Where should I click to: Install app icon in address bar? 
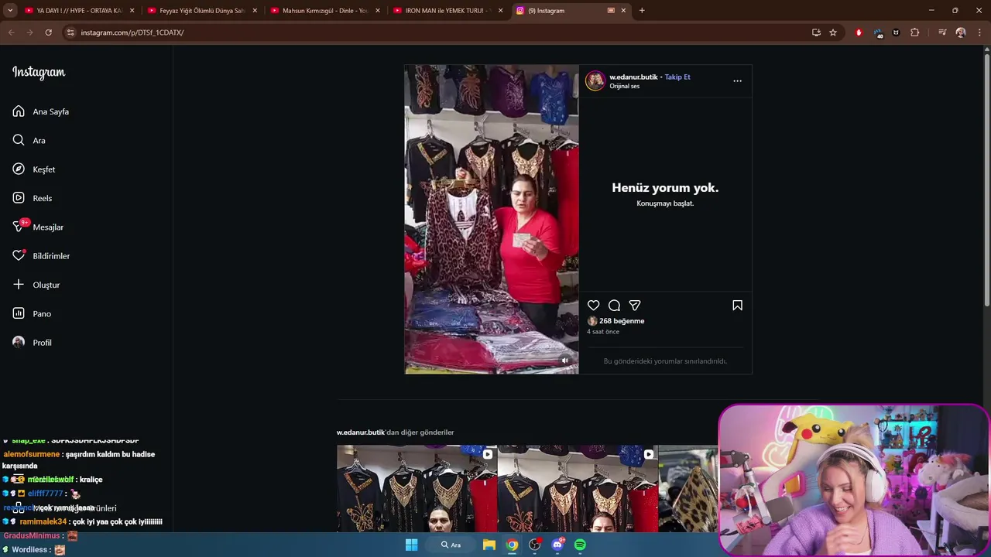[x=816, y=32]
